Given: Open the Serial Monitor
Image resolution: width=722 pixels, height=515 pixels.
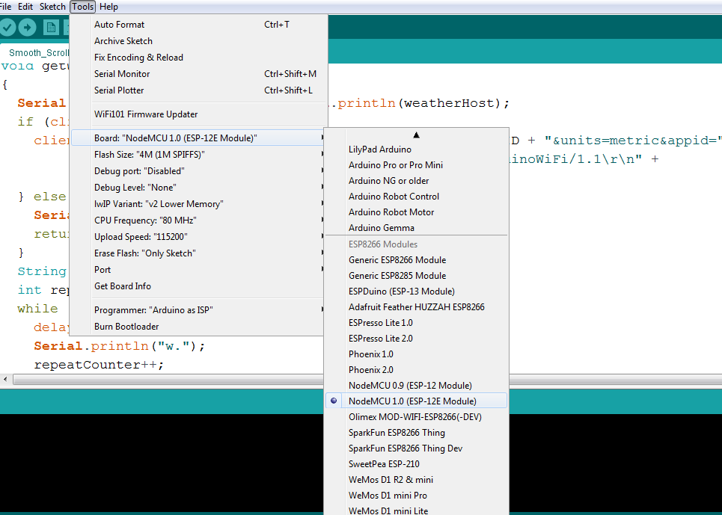Looking at the screenshot, I should click(x=198, y=74).
